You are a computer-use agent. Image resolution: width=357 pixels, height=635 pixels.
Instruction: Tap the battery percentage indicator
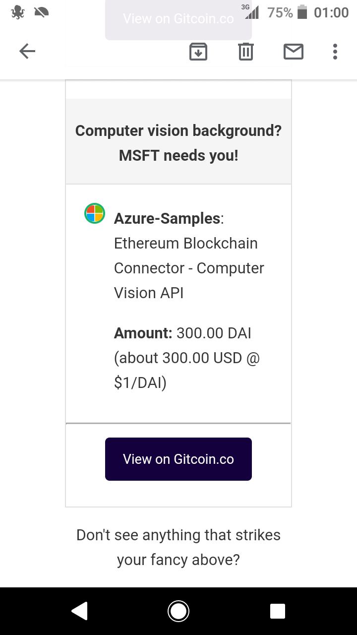click(280, 12)
